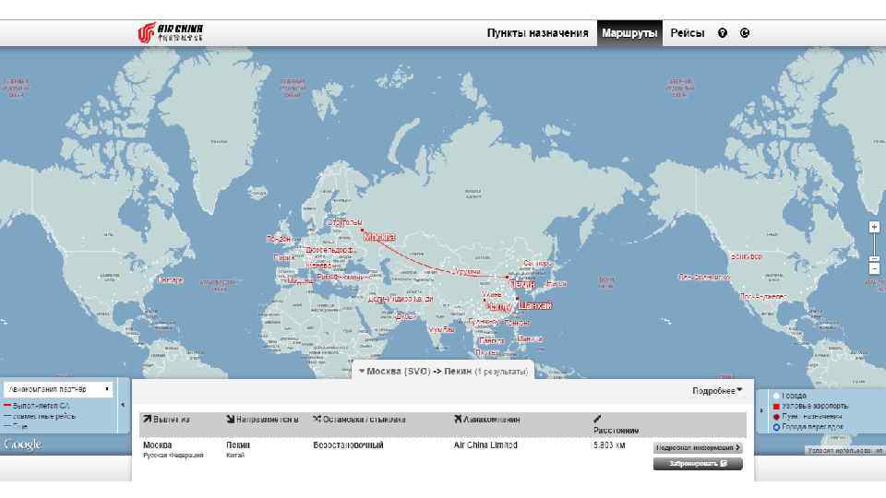This screenshot has height=498, width=886.
Task: Click the Google logo on the map
Action: pos(22,445)
